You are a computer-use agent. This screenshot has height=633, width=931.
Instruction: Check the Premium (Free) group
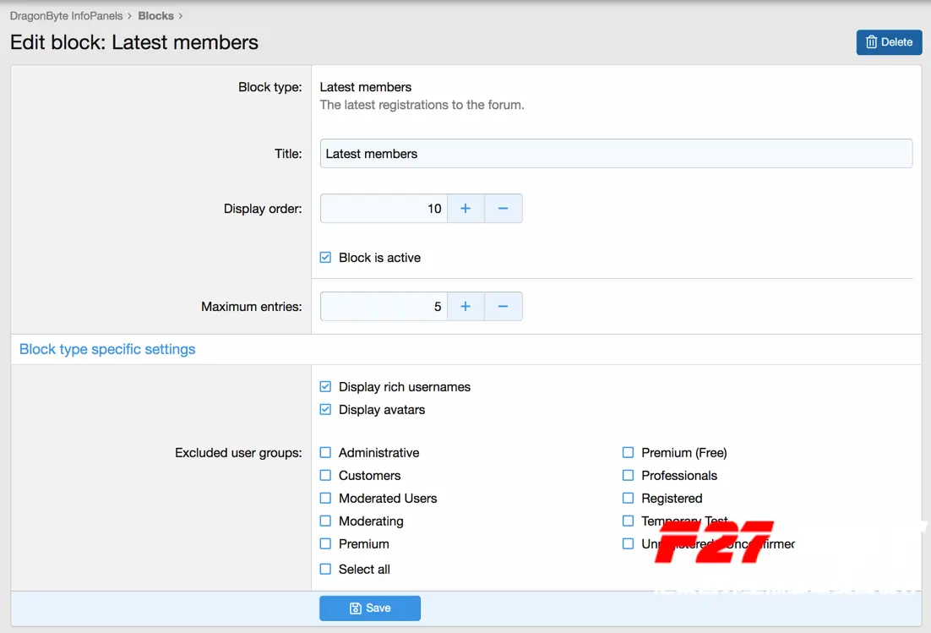[629, 452]
